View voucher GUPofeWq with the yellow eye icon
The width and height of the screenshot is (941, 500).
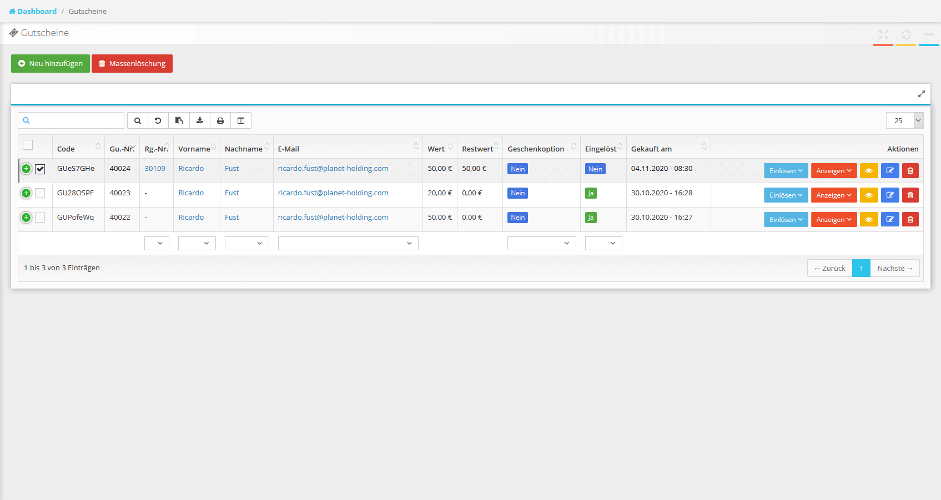click(x=869, y=220)
